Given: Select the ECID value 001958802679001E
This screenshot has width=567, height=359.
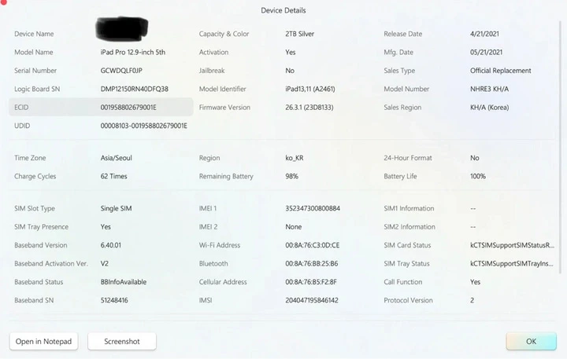Looking at the screenshot, I should (x=128, y=107).
